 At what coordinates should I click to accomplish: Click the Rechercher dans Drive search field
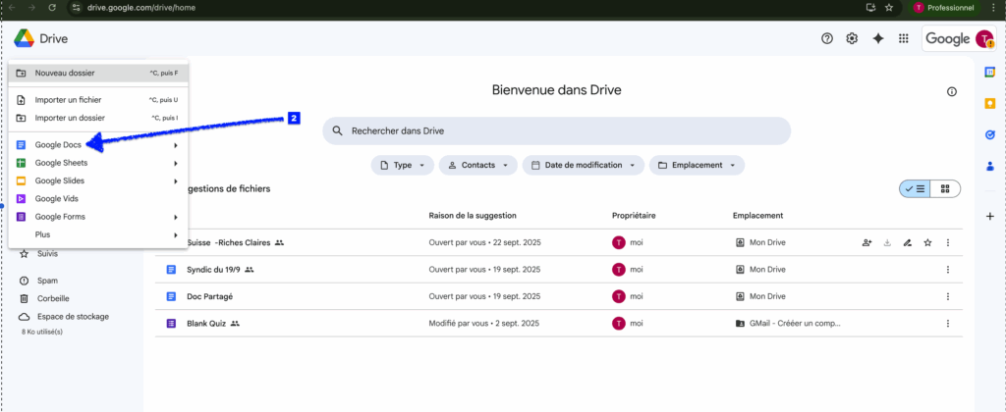click(556, 131)
